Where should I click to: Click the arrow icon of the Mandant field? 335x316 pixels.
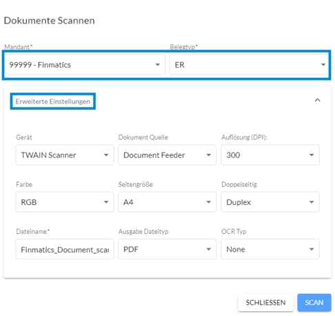(x=158, y=65)
